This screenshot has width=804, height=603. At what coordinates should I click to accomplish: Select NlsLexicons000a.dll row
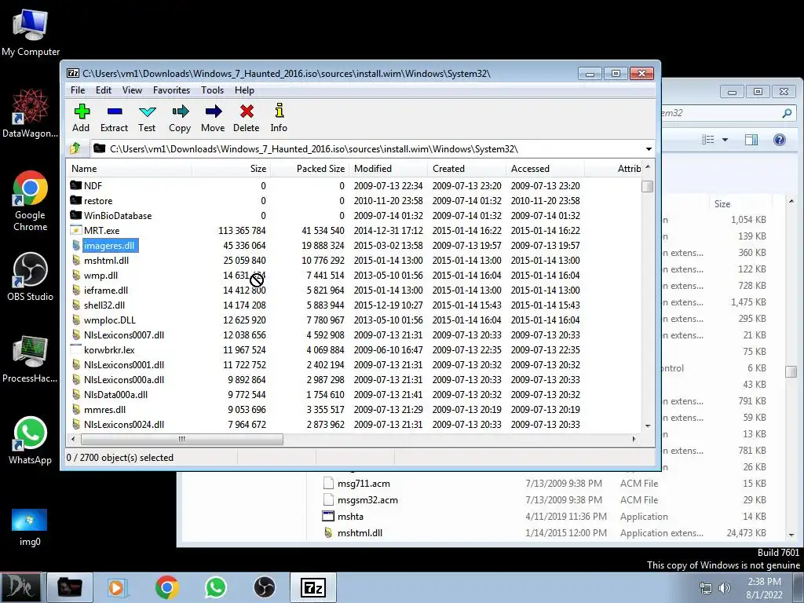coord(354,380)
